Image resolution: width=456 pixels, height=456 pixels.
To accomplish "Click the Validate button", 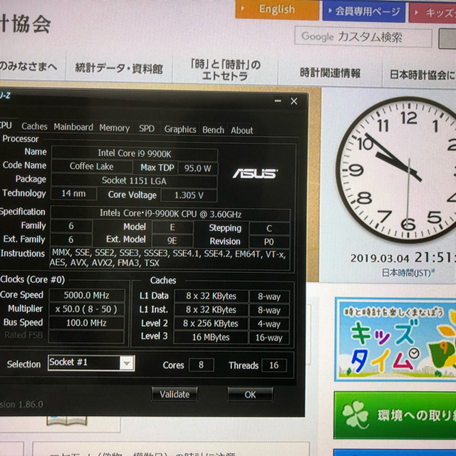I will click(x=175, y=394).
